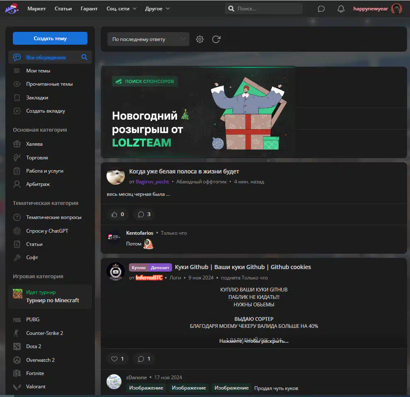Click the Депозит prefix tag

[160, 268]
